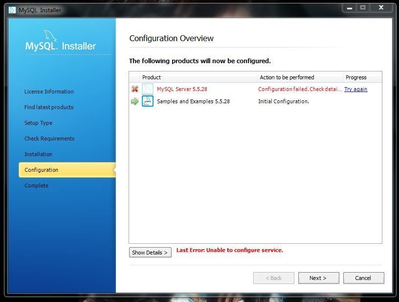Go to Find latest products step
This screenshot has width=399, height=302.
[49, 107]
